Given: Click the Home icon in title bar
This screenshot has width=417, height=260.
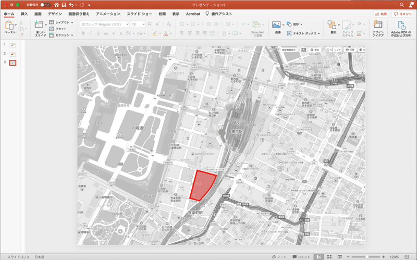Looking at the screenshot, I should coord(56,5).
